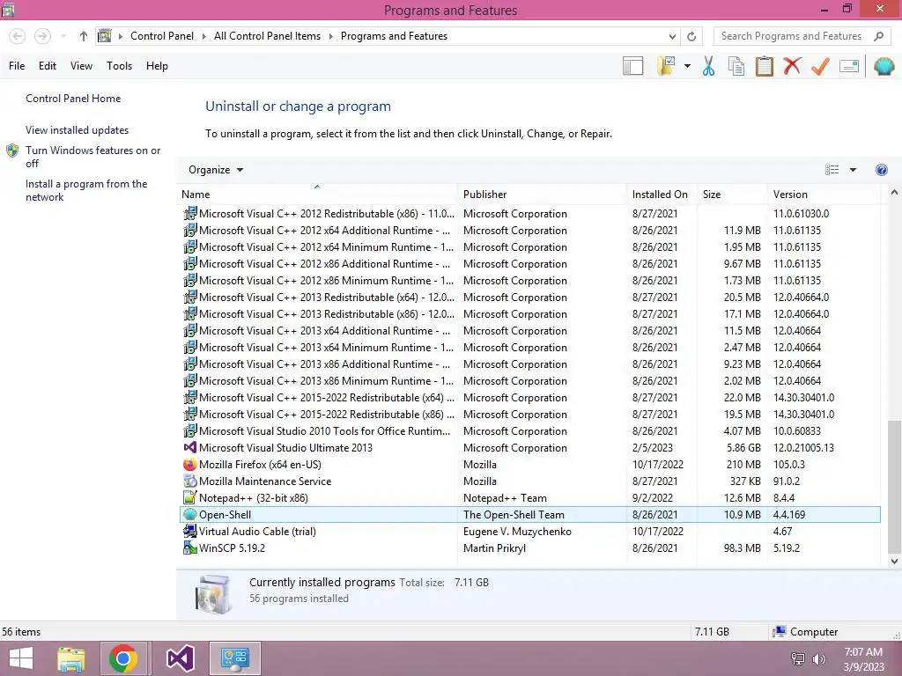Expand the Control Panel breadcrumb arrow
Screen dimensions: 902x676
point(204,36)
